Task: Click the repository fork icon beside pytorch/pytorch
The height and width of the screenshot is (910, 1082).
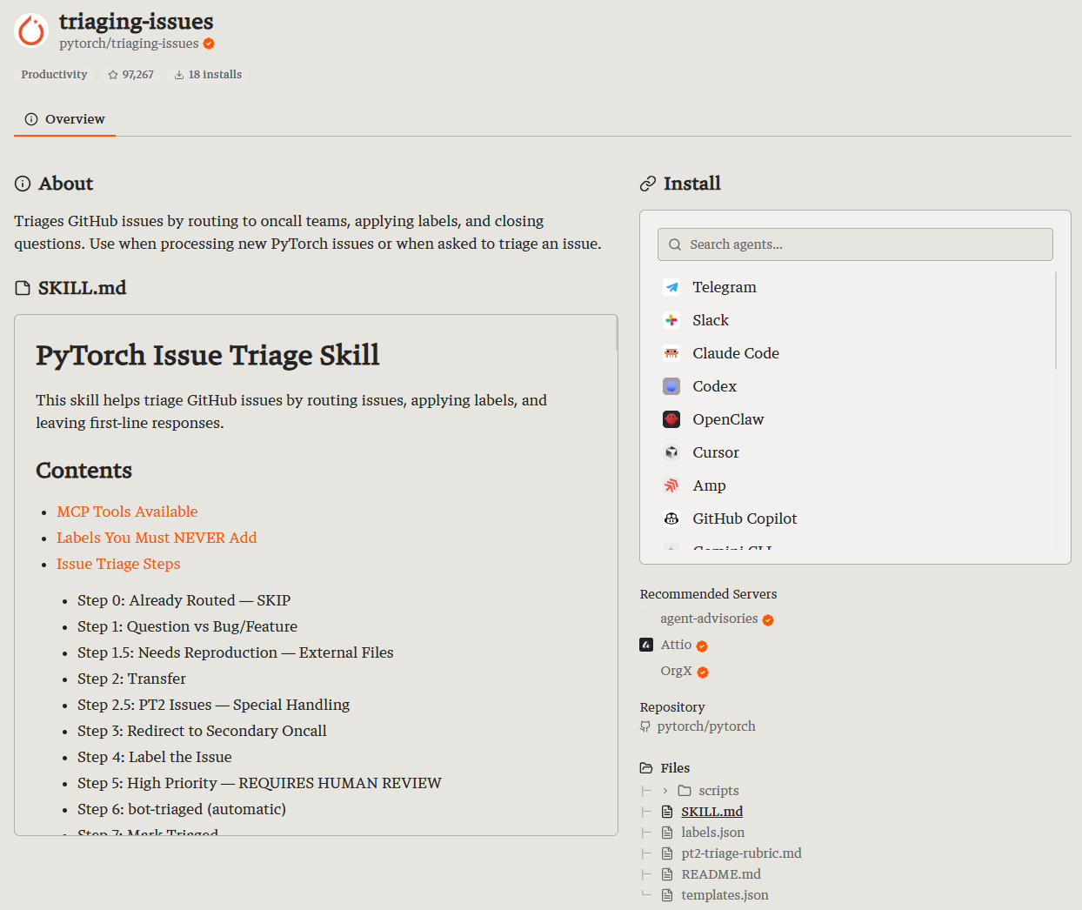Action: pyautogui.click(x=645, y=726)
